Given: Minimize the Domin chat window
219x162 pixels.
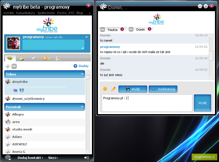Looking at the screenshot, I should coord(200,6).
